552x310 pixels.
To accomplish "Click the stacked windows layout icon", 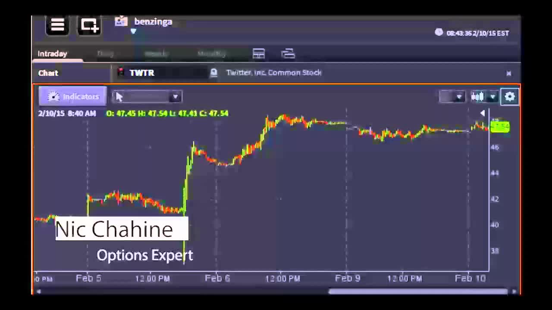I will click(288, 54).
